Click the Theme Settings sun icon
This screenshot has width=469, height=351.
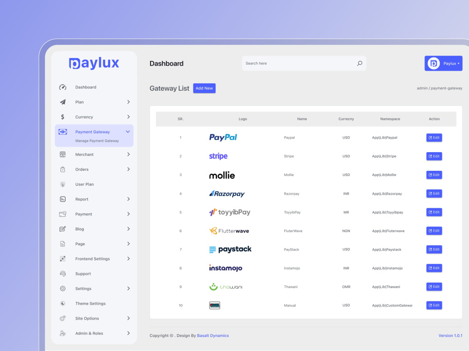point(62,304)
